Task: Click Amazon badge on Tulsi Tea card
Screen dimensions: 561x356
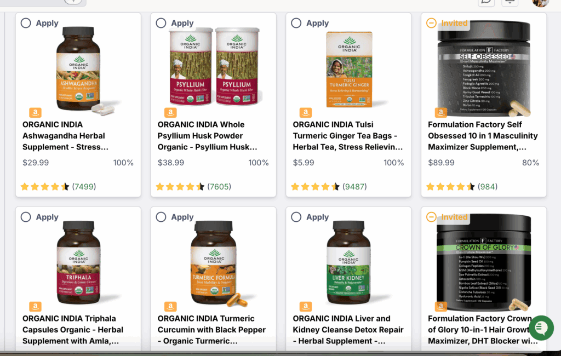Action: coord(306,113)
